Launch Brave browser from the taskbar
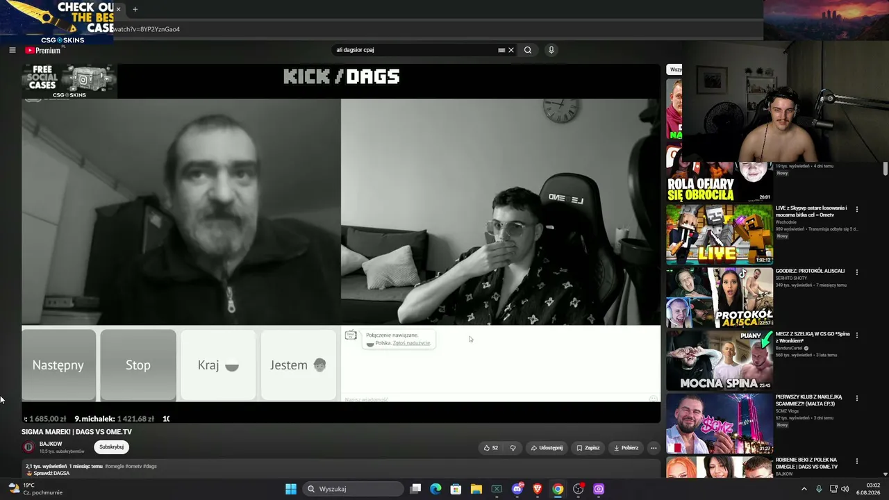This screenshot has height=500, width=889. pos(537,489)
